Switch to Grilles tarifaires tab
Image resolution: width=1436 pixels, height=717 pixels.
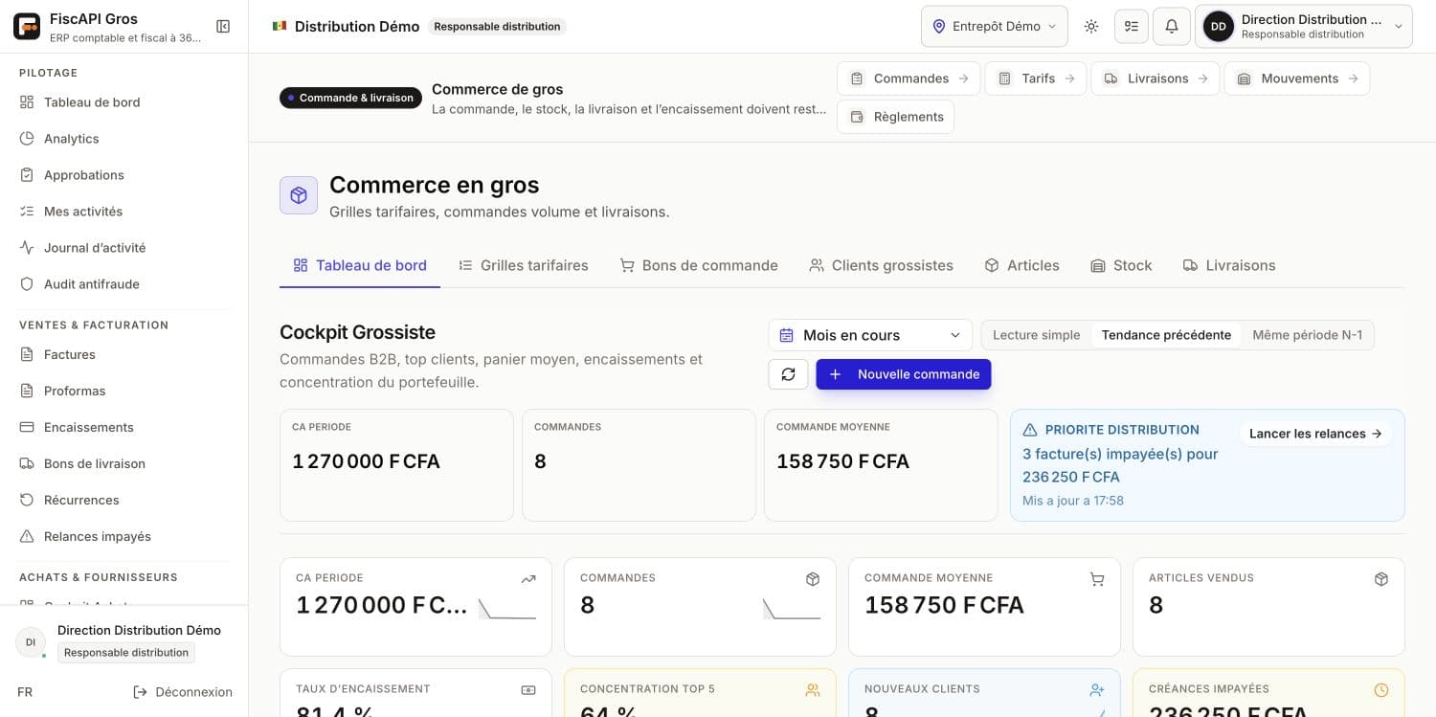(524, 265)
